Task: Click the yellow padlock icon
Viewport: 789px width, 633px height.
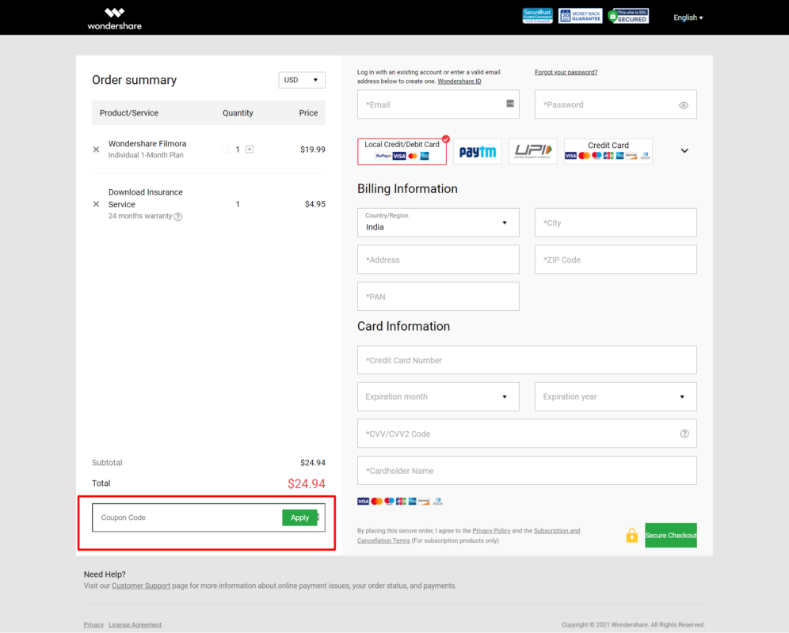Action: [631, 535]
